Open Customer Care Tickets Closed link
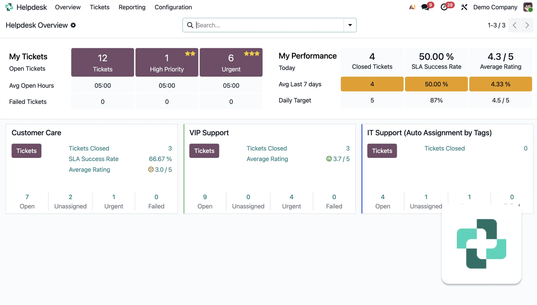537x305 pixels. click(x=89, y=148)
